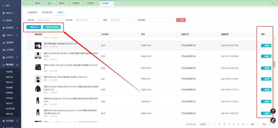Click the 会员管理 sidebar icon
The height and width of the screenshot is (128, 278).
pos(3,50)
